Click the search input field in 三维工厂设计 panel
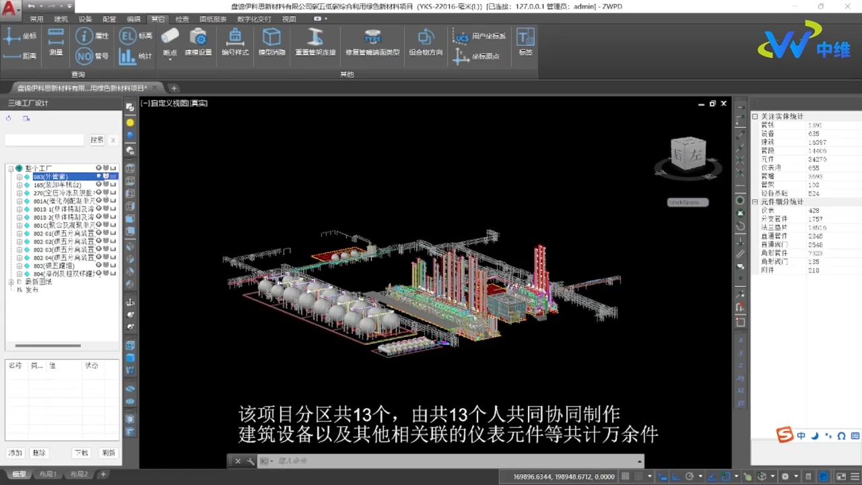This screenshot has height=485, width=862. tap(44, 140)
